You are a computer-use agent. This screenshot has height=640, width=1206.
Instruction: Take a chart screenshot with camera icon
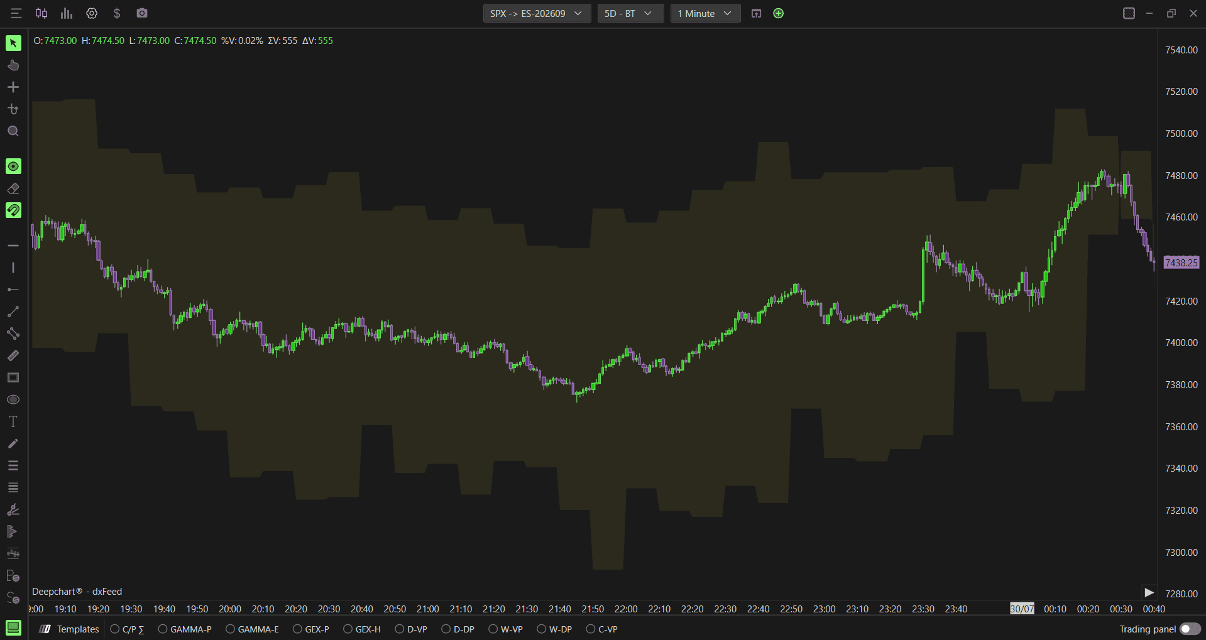pyautogui.click(x=142, y=13)
